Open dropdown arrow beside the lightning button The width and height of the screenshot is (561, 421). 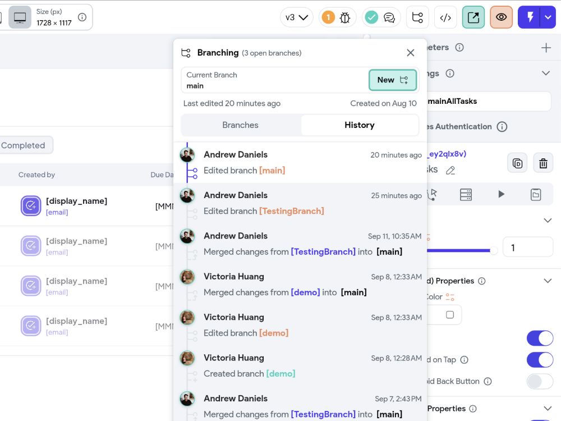548,17
